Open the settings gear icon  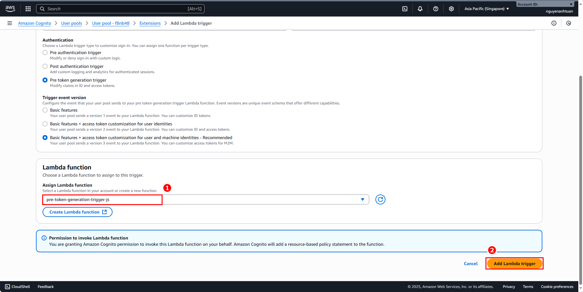pos(451,9)
